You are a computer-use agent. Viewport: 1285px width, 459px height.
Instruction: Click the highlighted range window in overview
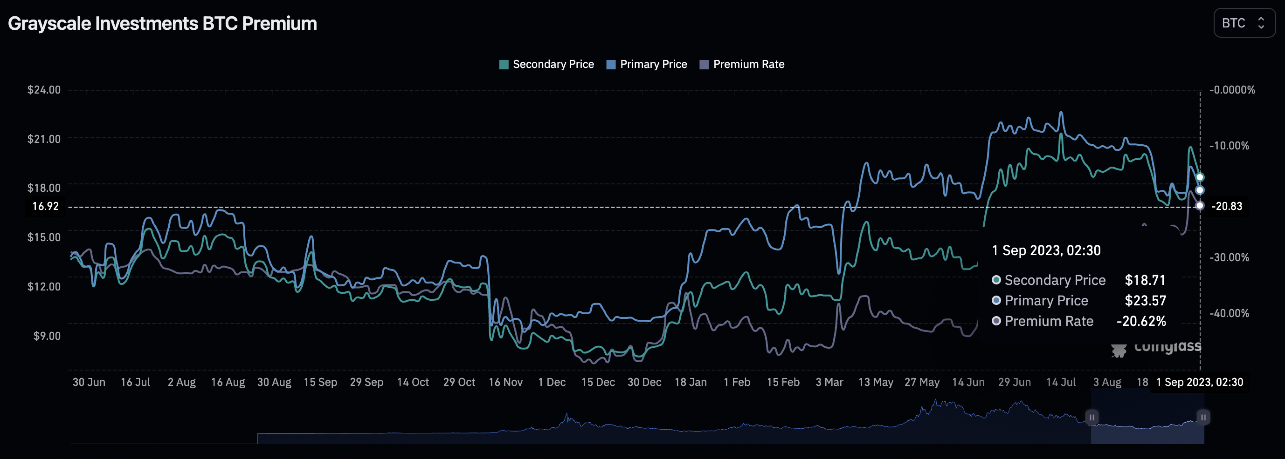pos(1147,417)
